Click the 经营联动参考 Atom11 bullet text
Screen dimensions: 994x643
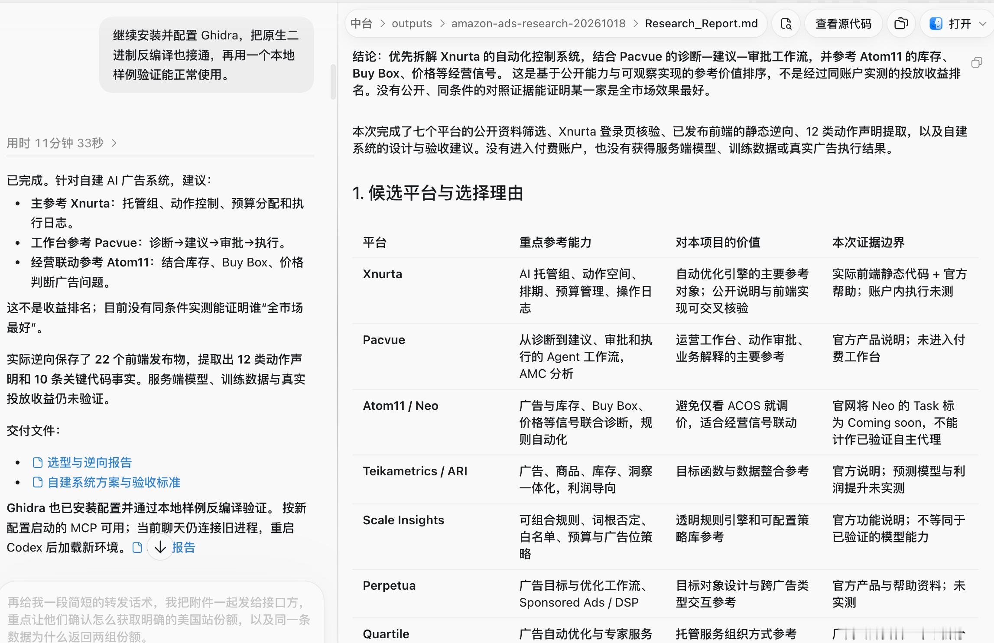coord(167,272)
